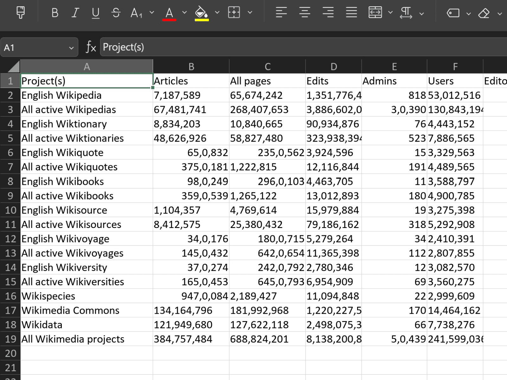Click the cell containing 688,824,201
Image resolution: width=507 pixels, height=380 pixels.
click(x=267, y=339)
